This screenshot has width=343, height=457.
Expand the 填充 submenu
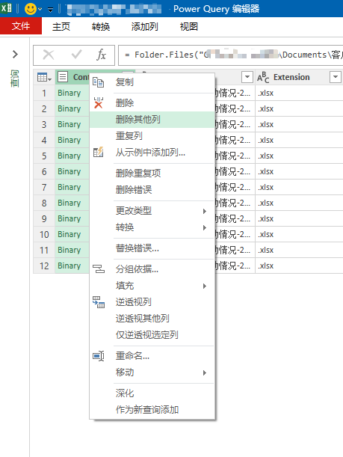tap(152, 286)
